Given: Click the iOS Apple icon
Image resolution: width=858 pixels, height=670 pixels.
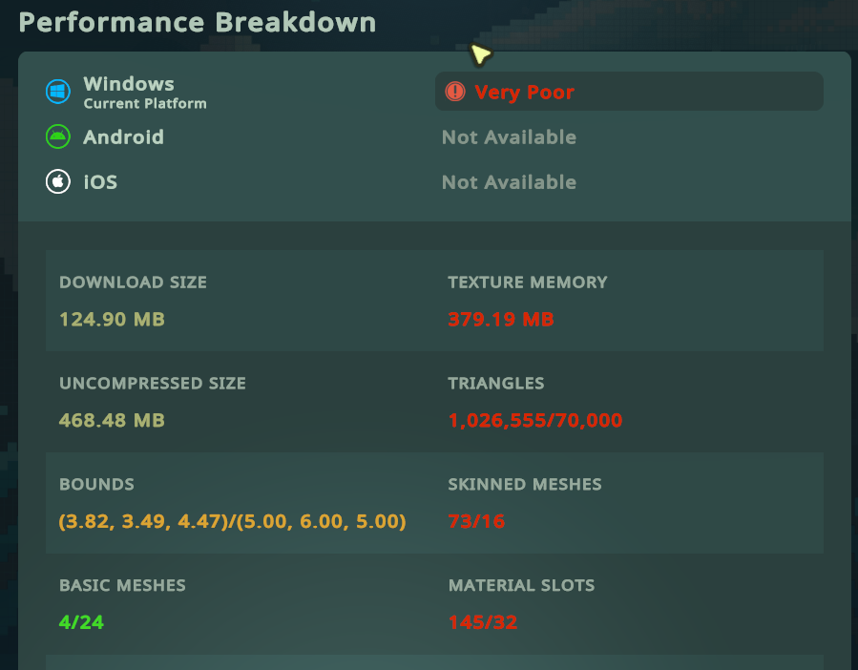Looking at the screenshot, I should [58, 181].
